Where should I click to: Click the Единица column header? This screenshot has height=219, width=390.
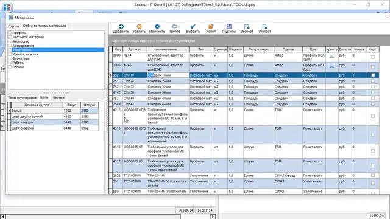pos(220,49)
